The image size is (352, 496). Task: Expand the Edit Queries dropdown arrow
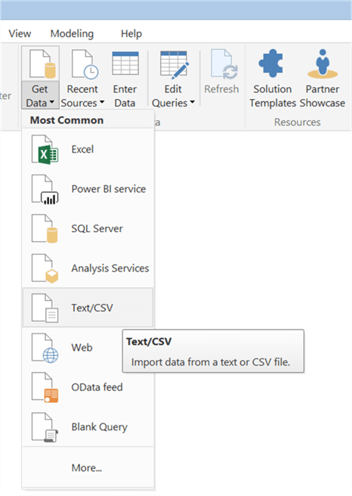[x=192, y=103]
